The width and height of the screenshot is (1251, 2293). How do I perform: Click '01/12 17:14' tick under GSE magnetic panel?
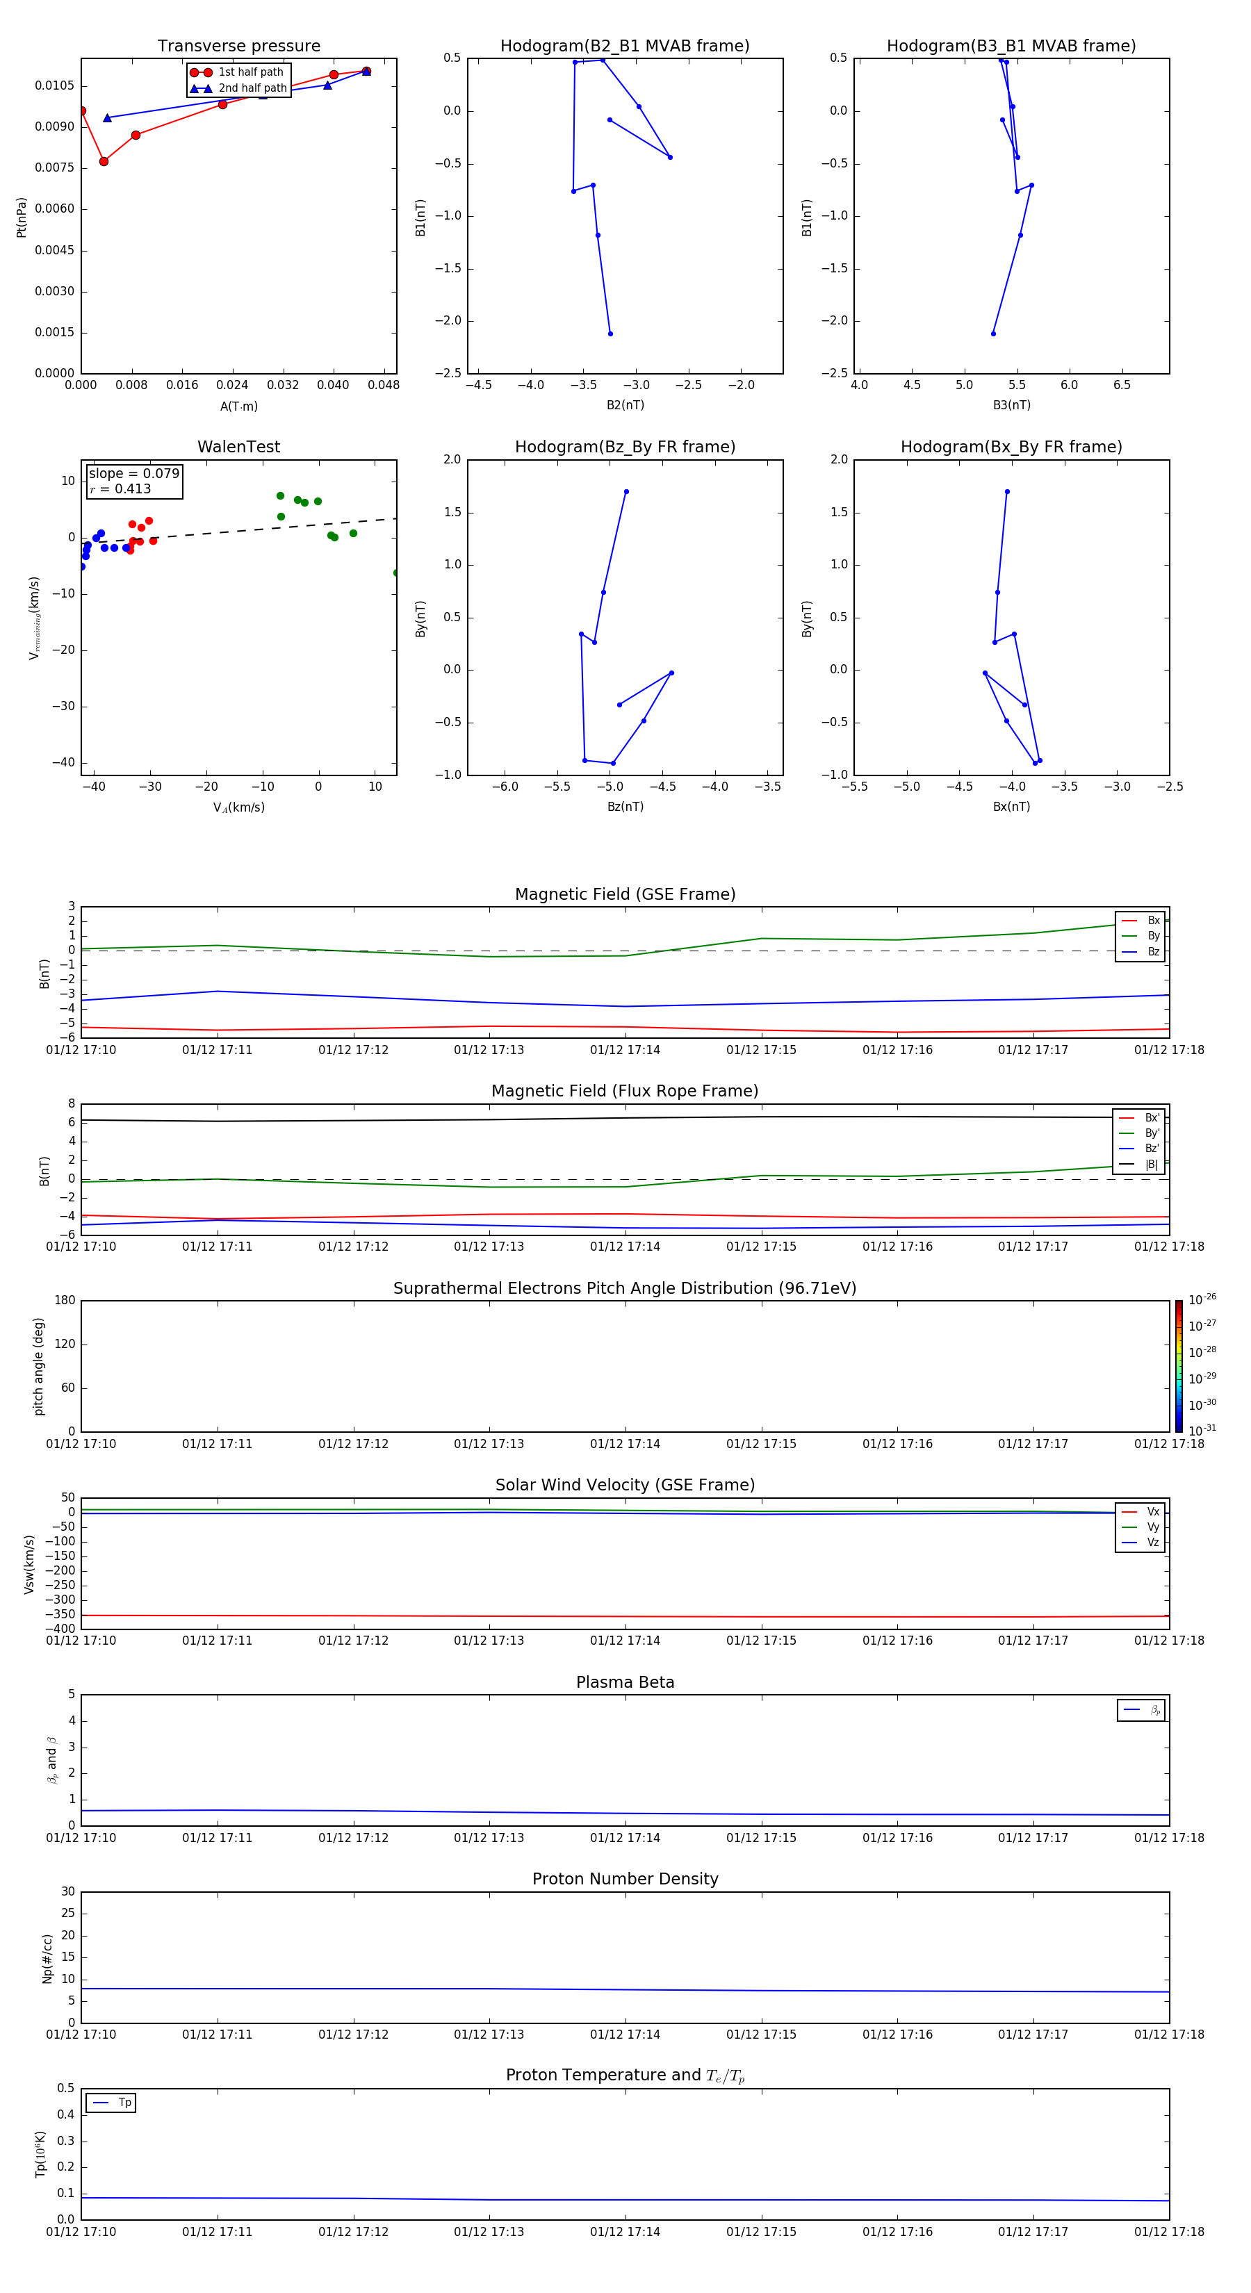pyautogui.click(x=625, y=1051)
